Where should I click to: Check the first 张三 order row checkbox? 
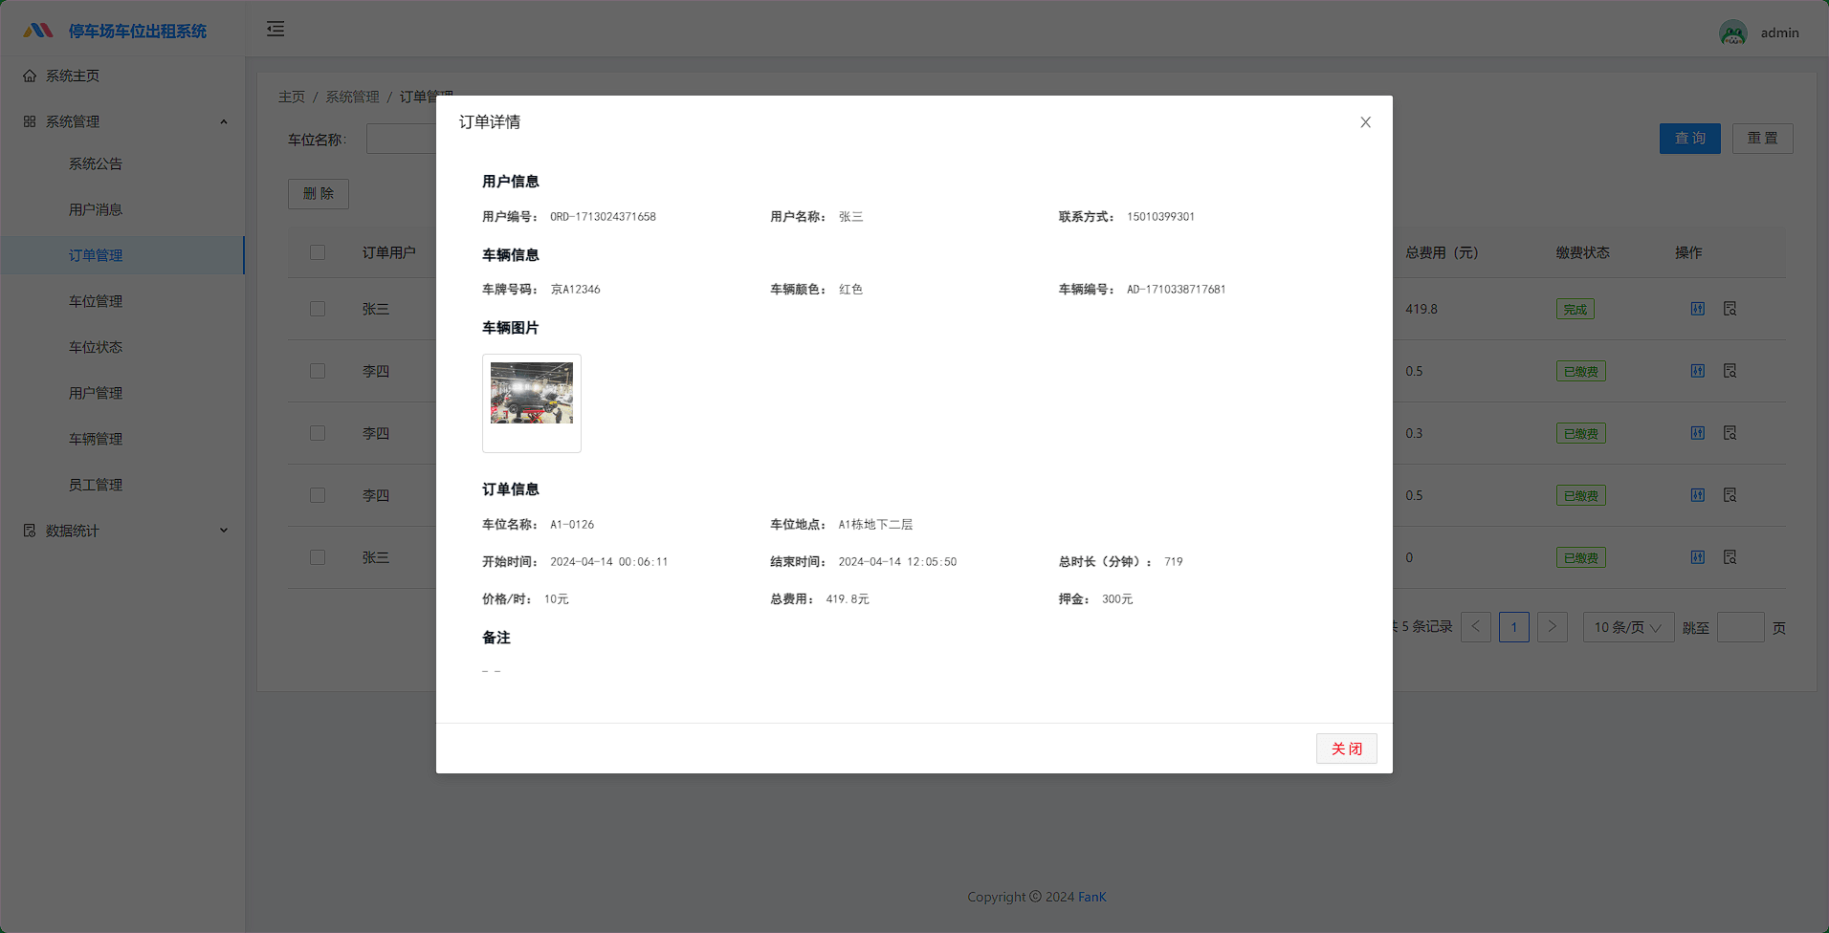318,309
